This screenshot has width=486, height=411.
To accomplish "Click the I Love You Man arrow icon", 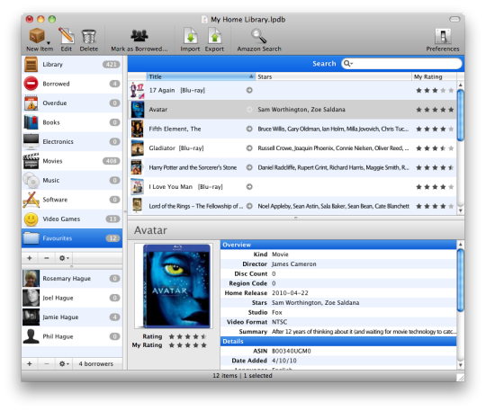I will (x=249, y=187).
